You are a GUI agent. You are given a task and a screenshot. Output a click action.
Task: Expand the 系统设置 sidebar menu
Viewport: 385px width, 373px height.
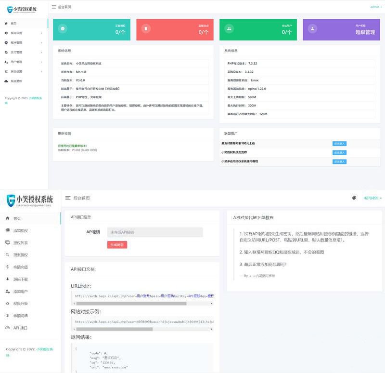tap(24, 33)
